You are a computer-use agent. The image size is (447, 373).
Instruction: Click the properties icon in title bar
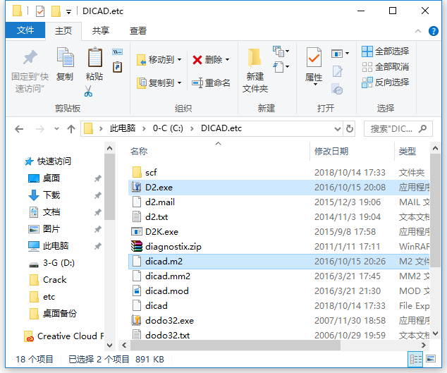(x=40, y=11)
